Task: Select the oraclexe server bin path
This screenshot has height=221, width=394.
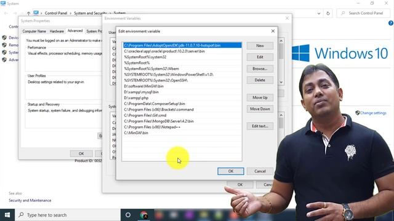Action: (182, 51)
